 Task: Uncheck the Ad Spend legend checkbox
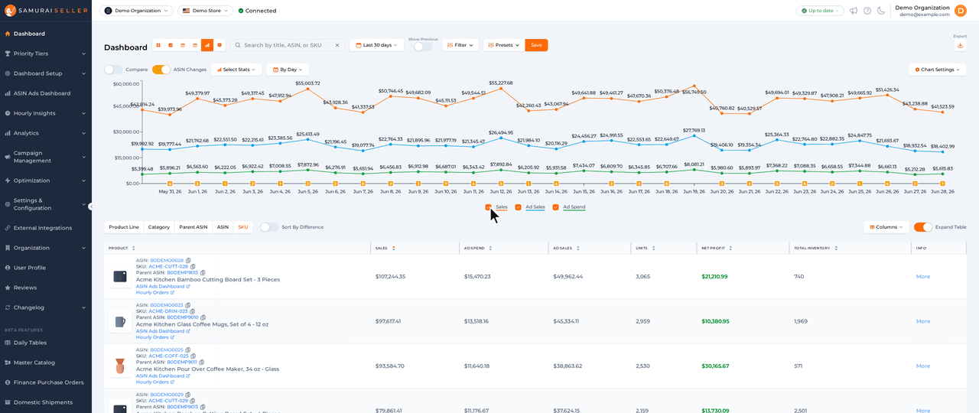click(x=556, y=207)
